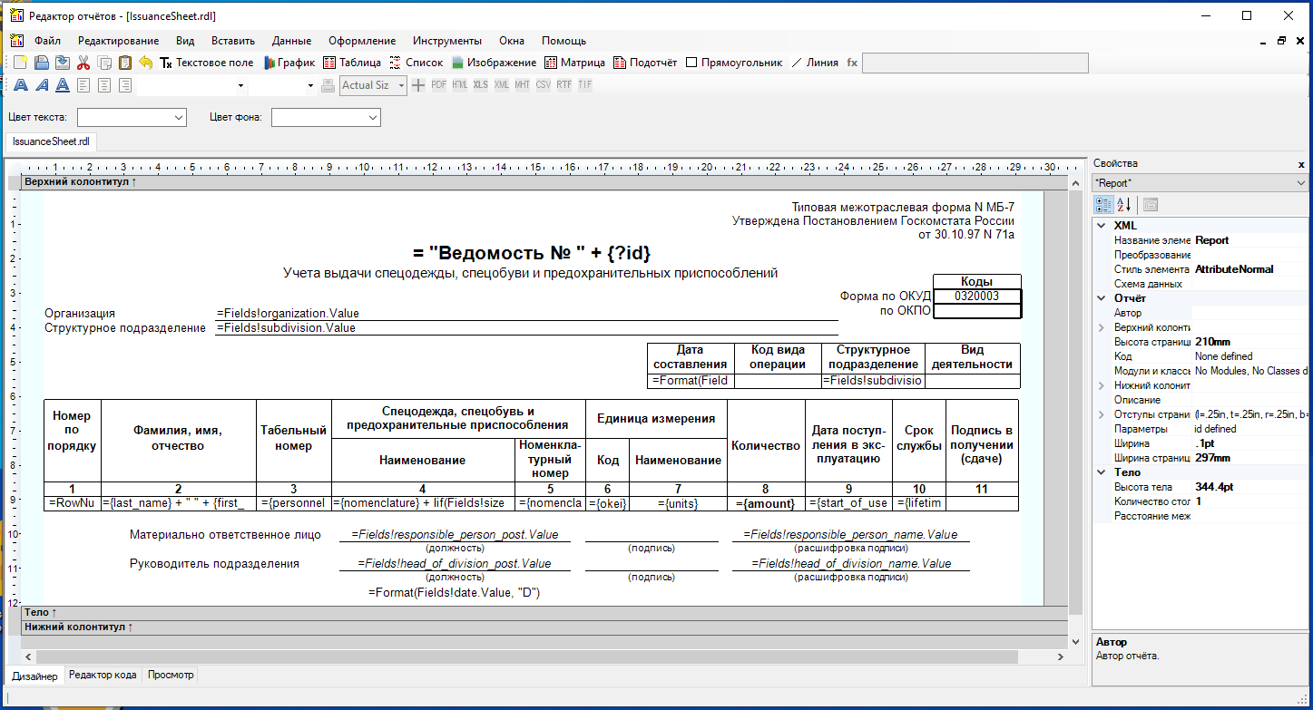Open the Редактирование menu

pos(118,41)
